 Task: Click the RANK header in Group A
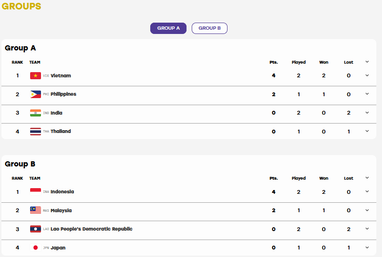[17, 62]
